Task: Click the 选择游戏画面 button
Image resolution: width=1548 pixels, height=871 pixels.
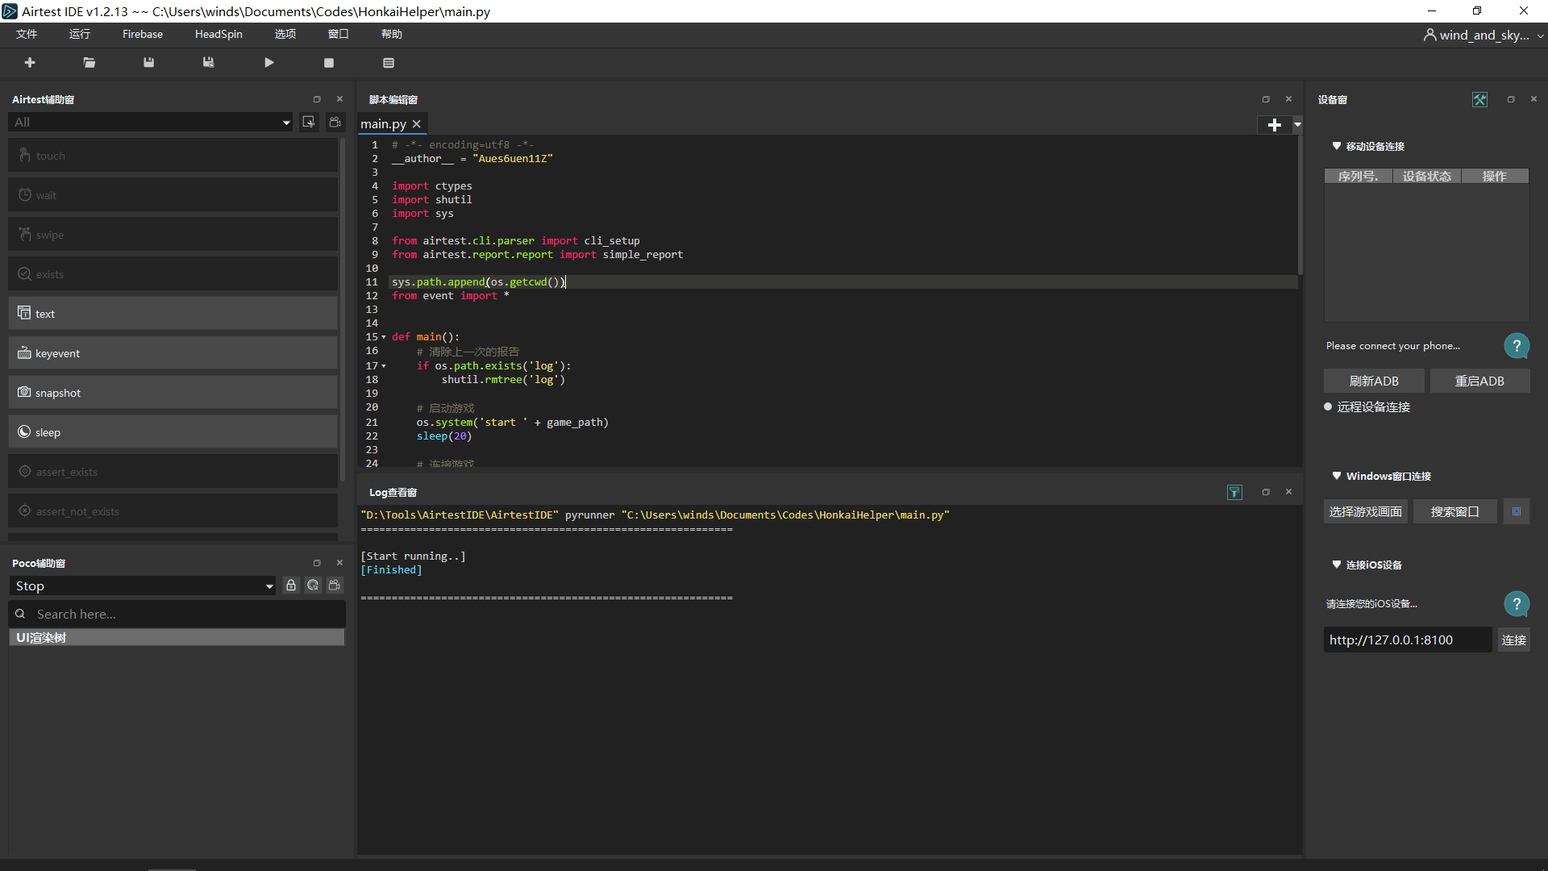Action: (1366, 512)
